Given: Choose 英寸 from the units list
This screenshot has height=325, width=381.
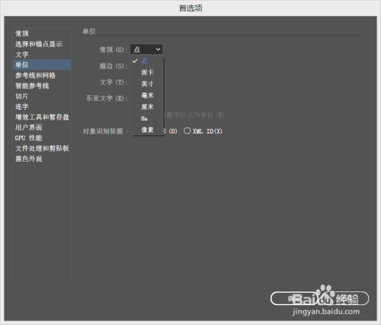Looking at the screenshot, I should pyautogui.click(x=146, y=84).
